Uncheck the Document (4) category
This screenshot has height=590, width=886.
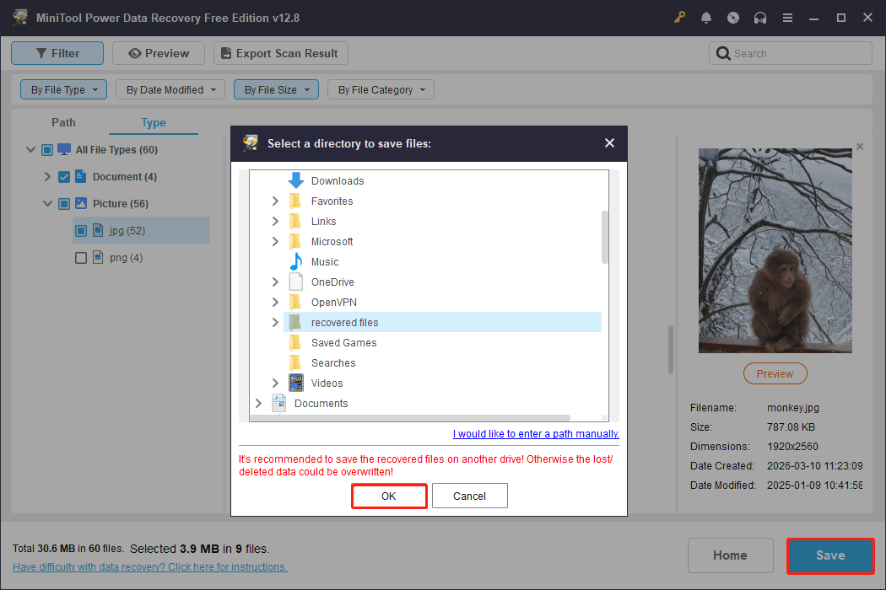tap(64, 176)
